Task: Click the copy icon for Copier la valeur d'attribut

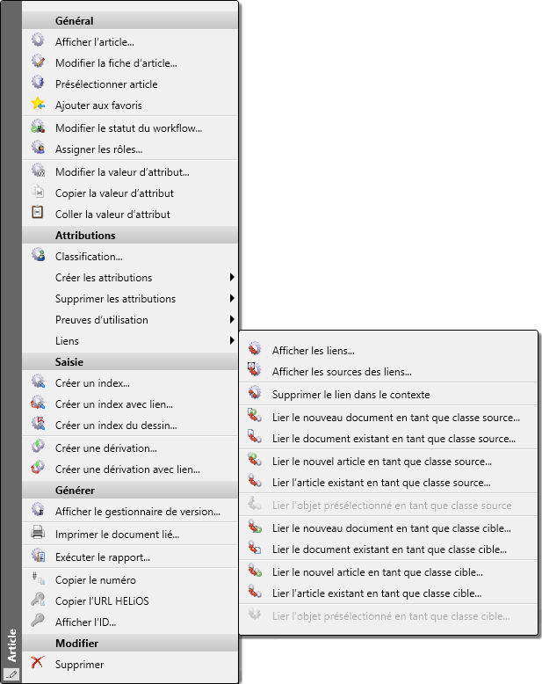Action: [x=38, y=191]
